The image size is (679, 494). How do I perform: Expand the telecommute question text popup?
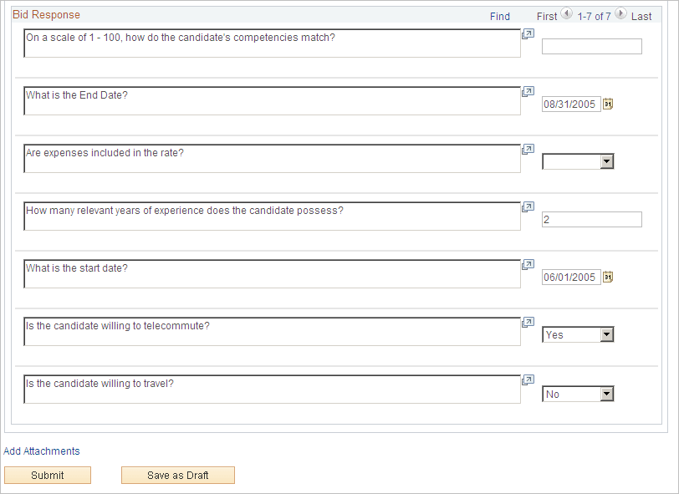click(528, 322)
